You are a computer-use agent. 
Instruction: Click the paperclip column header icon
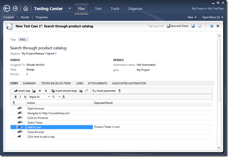14,103
